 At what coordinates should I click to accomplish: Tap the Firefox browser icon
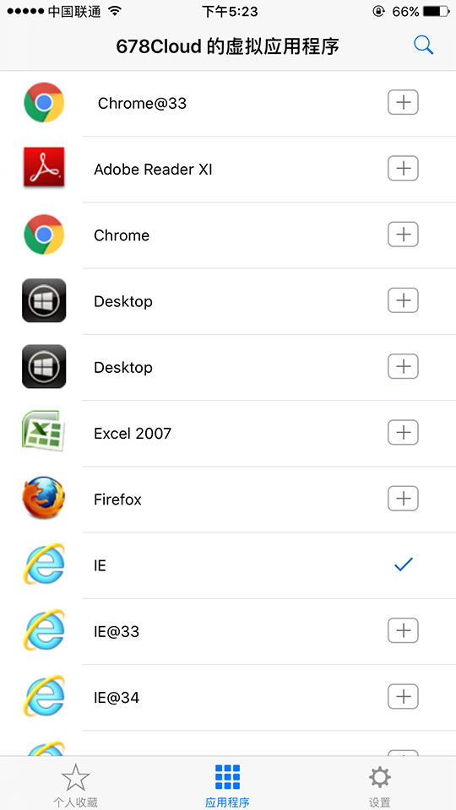click(44, 498)
